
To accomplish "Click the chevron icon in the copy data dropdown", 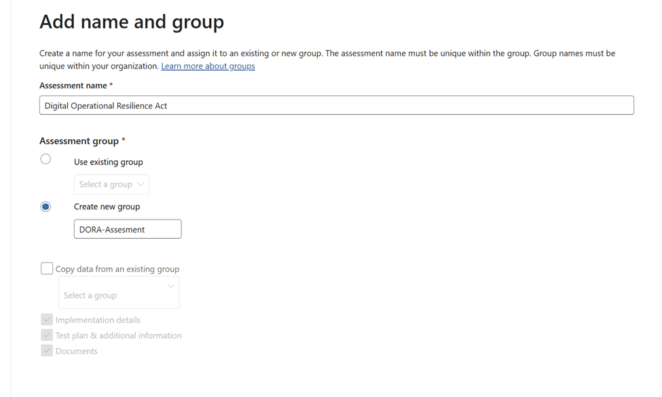I will [x=170, y=286].
